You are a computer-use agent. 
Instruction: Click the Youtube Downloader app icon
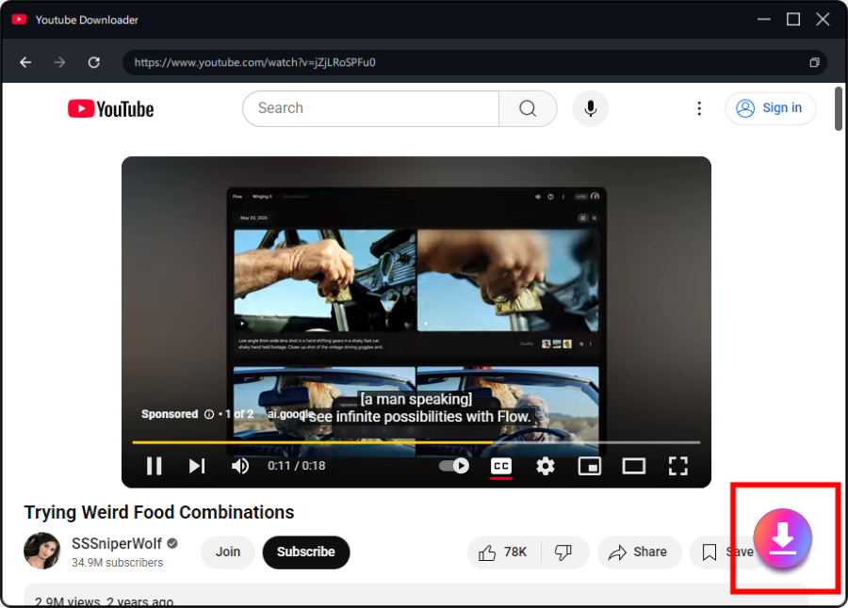click(x=20, y=20)
